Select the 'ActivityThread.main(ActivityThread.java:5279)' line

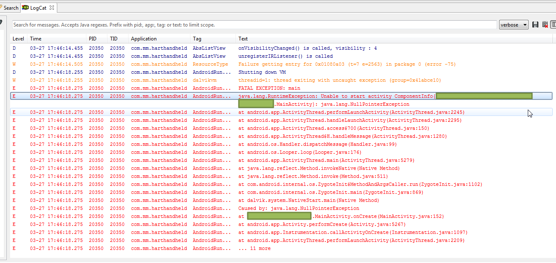click(281, 160)
